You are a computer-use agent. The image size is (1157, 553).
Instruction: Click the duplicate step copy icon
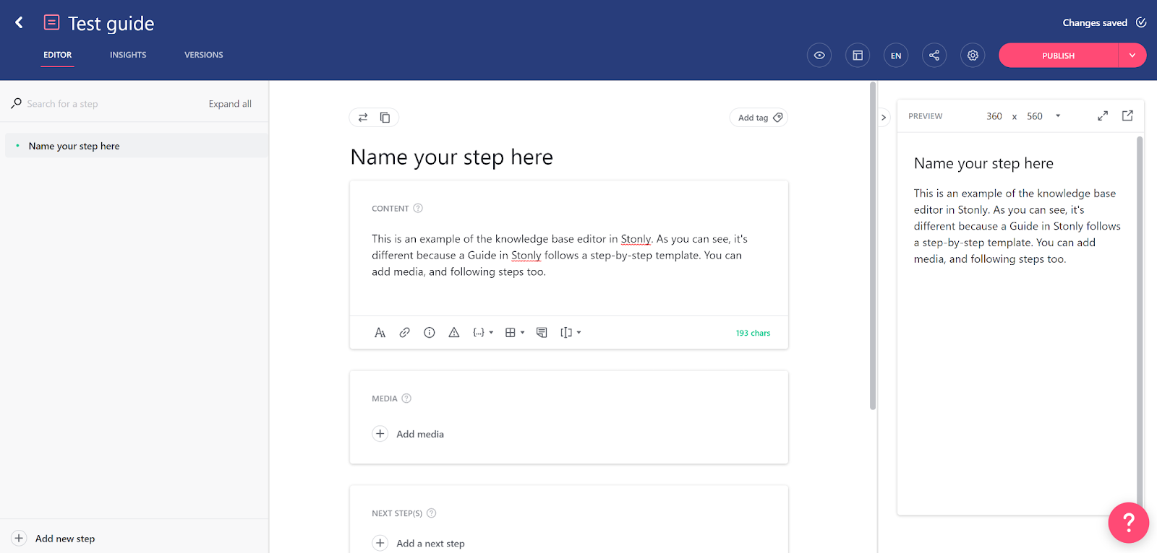385,118
